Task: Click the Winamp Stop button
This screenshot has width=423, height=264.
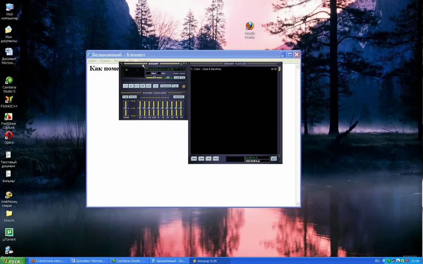Action: [x=143, y=86]
